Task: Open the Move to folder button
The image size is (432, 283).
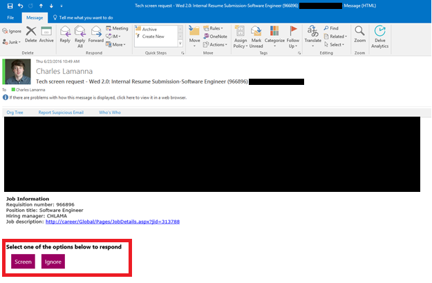Action: 194,37
